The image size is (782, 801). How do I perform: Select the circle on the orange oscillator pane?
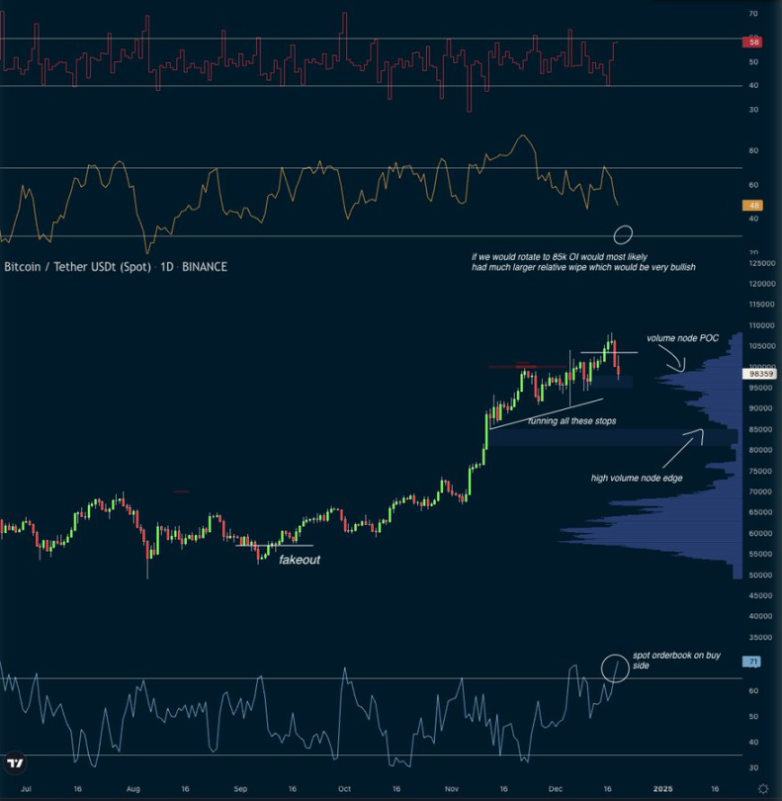(623, 234)
